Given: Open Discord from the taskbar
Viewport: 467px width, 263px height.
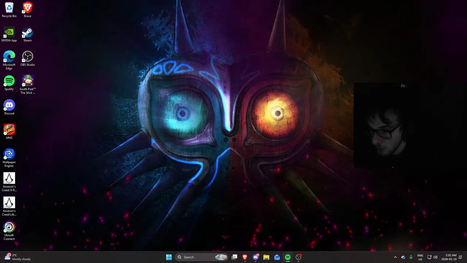Looking at the screenshot, I should point(256,257).
